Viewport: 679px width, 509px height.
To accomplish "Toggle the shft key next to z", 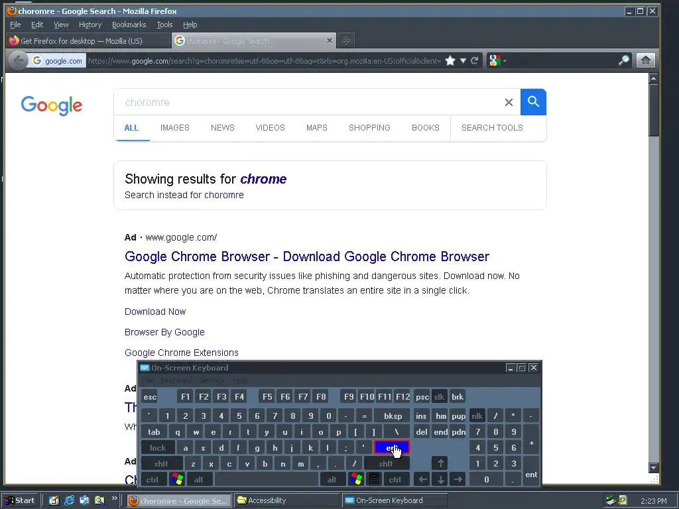I will pyautogui.click(x=161, y=463).
